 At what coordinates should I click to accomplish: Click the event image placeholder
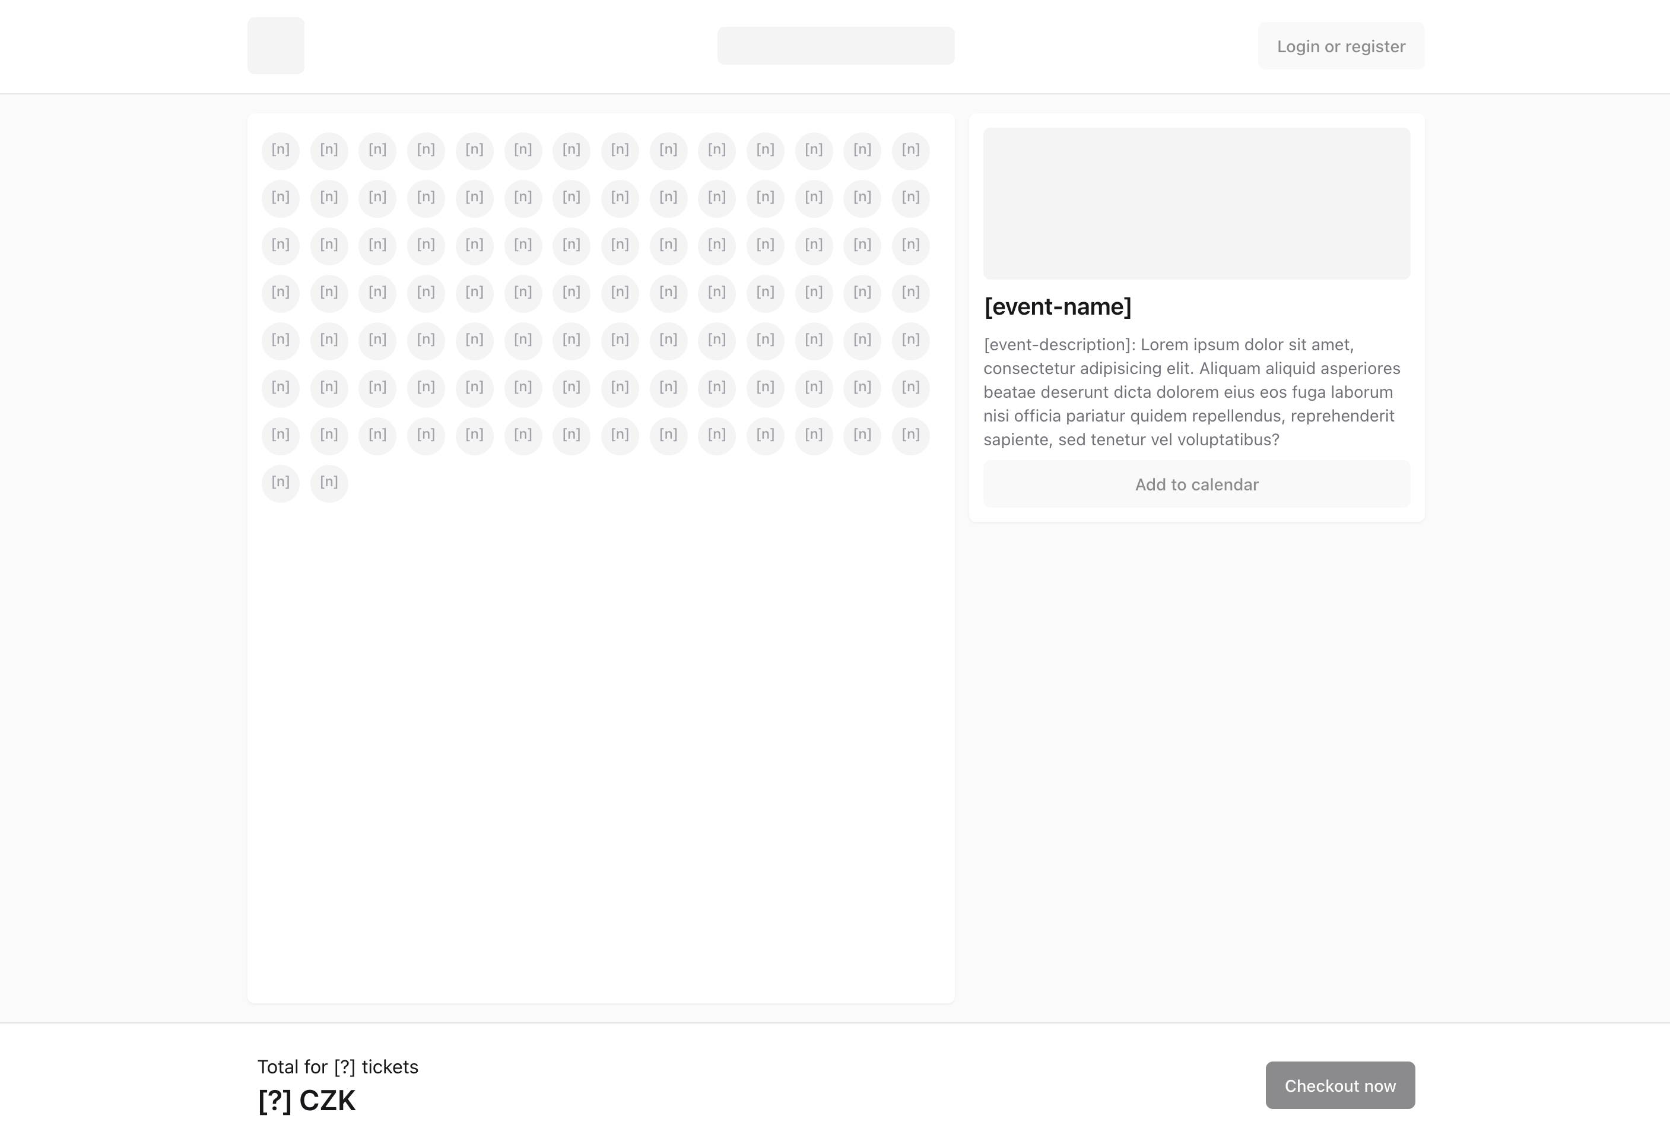click(x=1196, y=204)
